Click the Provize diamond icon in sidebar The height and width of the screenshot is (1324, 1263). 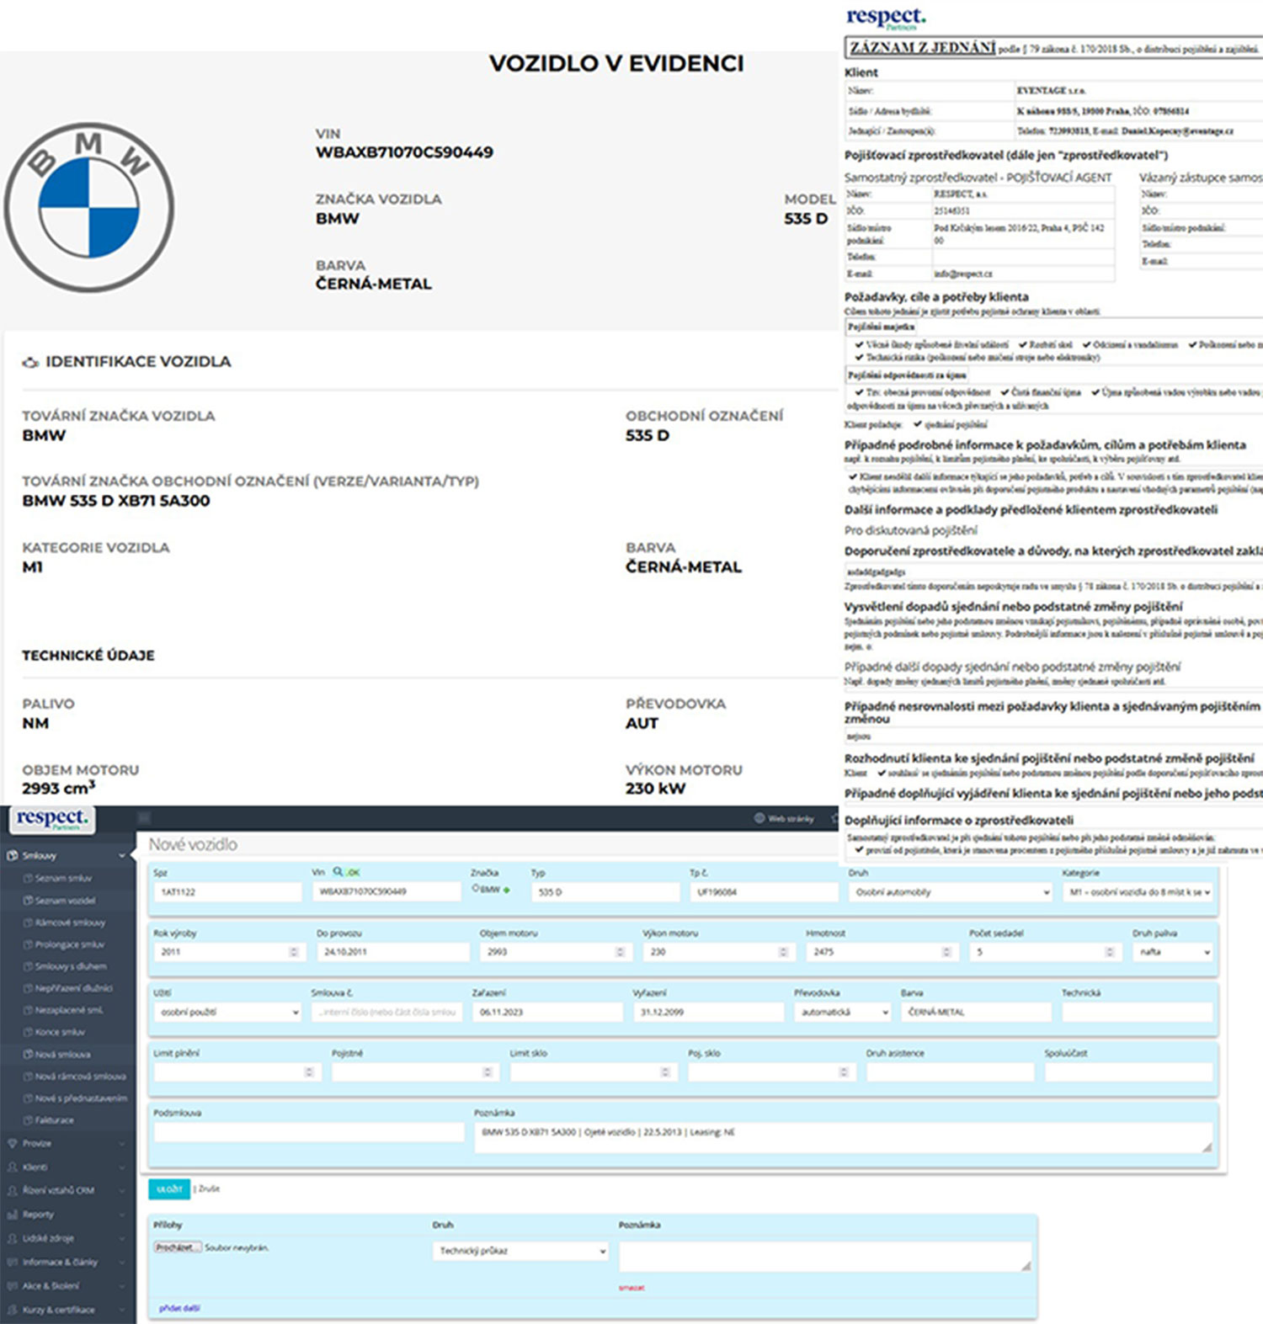(13, 1143)
